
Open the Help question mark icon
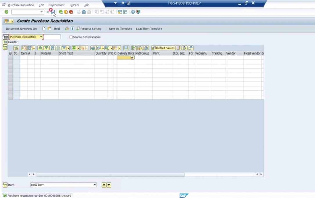pos(133,12)
